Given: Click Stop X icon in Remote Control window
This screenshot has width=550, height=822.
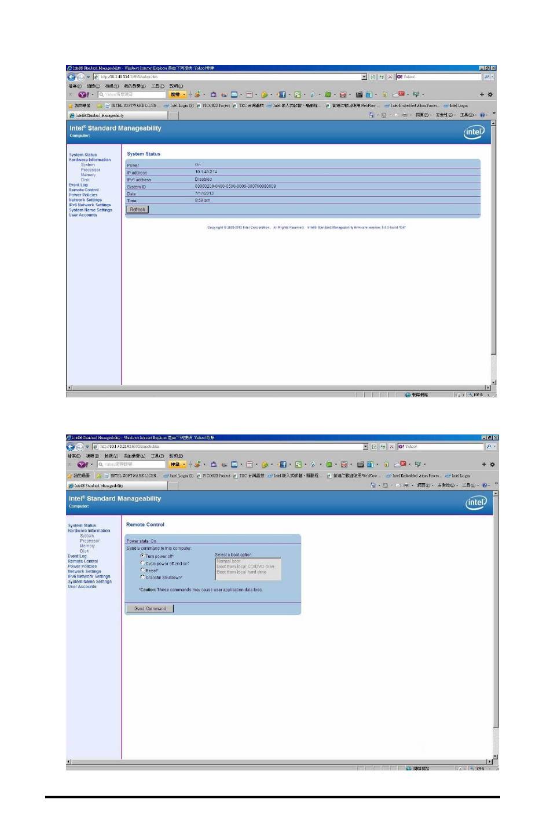Looking at the screenshot, I should click(x=392, y=447).
